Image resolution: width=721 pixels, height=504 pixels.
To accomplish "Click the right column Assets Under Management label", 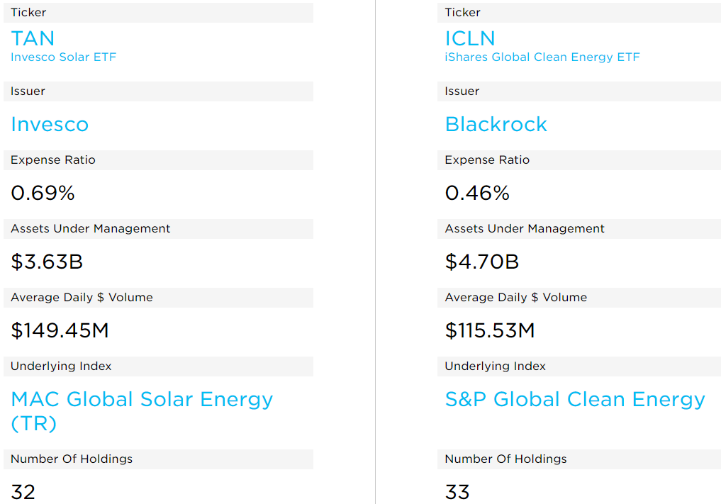I will (x=525, y=229).
